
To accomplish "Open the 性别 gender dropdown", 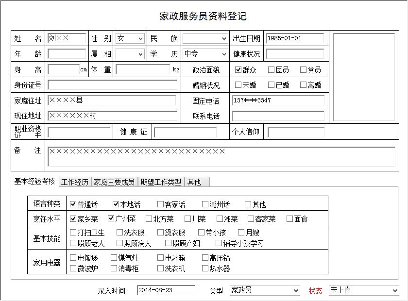I will coord(130,38).
